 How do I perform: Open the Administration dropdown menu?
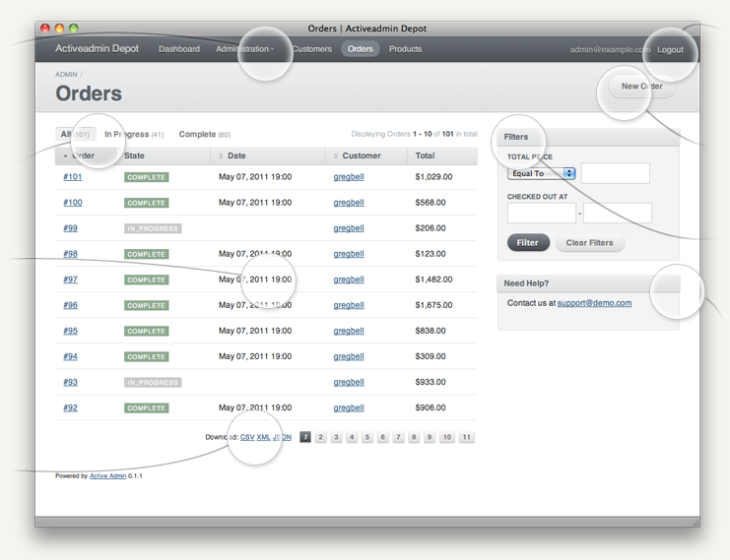[243, 49]
